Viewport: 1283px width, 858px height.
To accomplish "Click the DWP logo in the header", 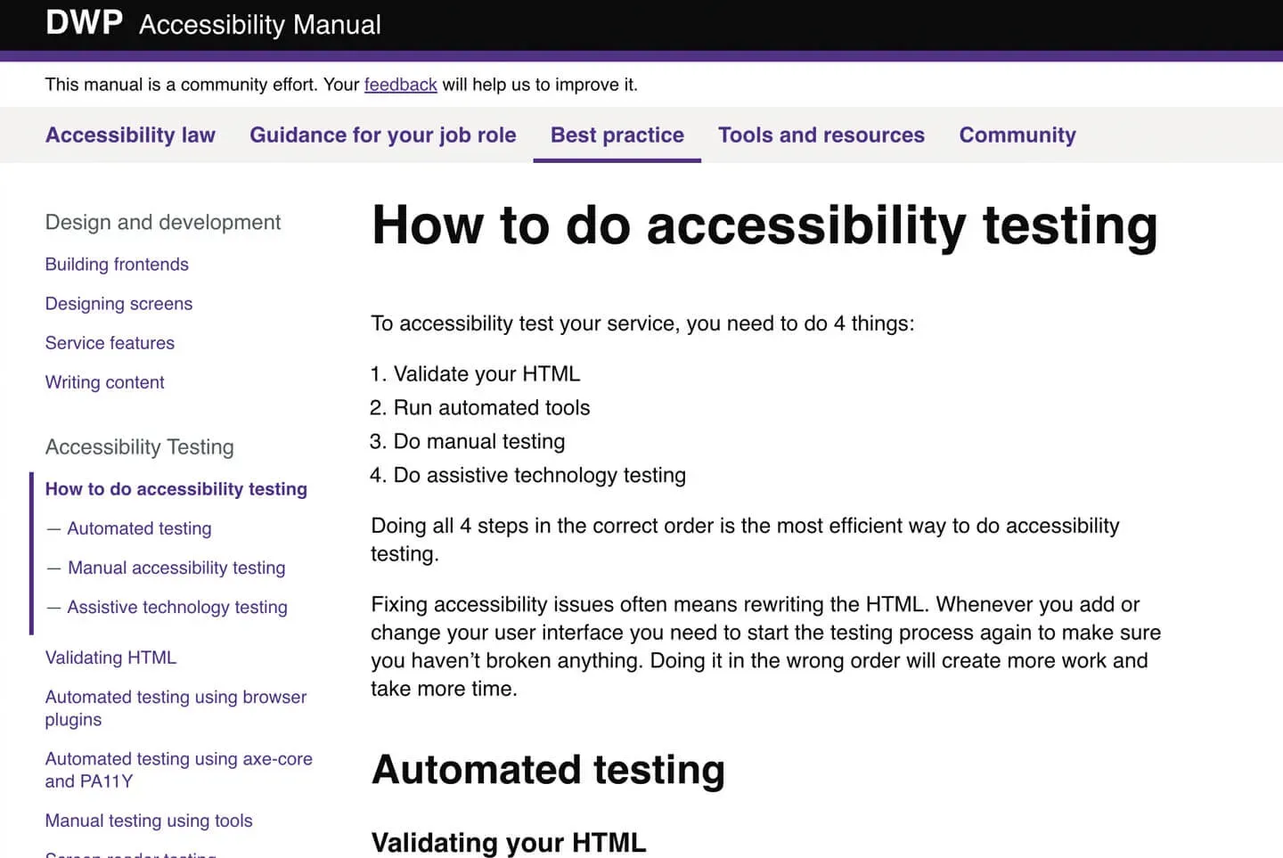I will click(x=85, y=23).
